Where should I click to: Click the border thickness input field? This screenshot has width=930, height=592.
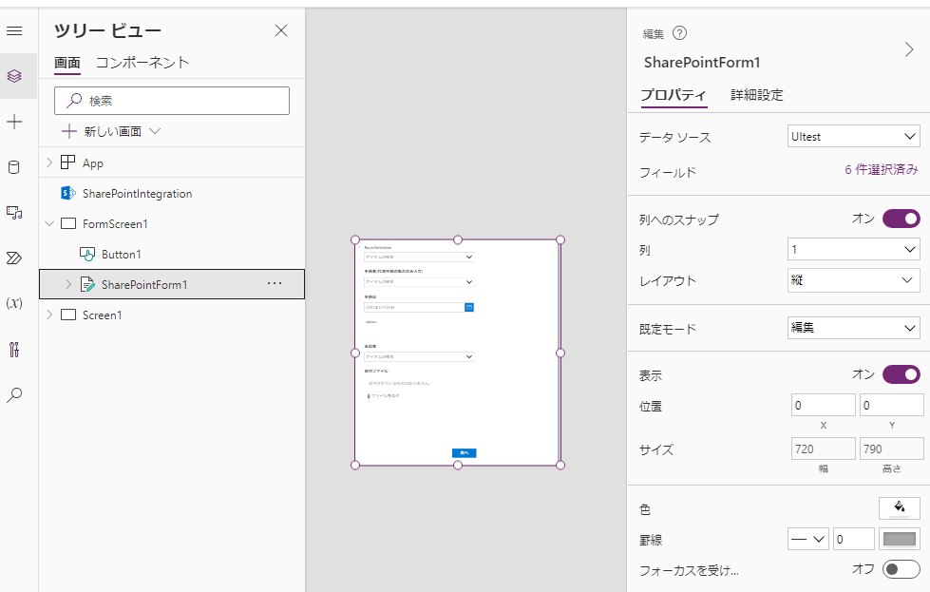click(x=853, y=539)
